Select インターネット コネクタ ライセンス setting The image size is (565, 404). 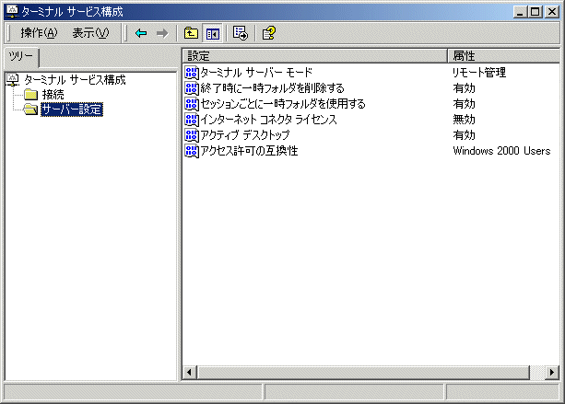coord(268,120)
